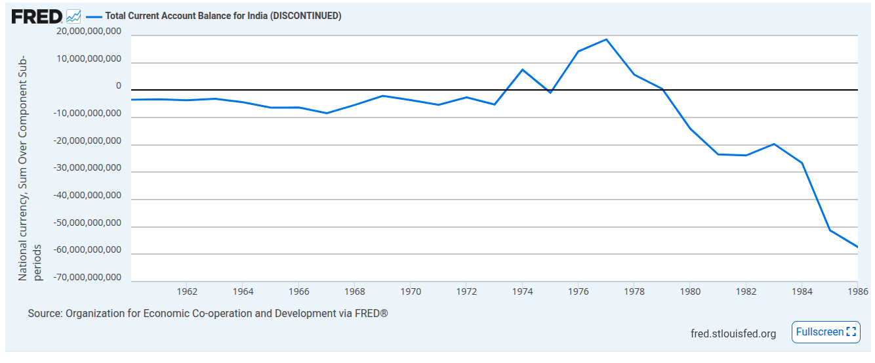The height and width of the screenshot is (363, 875).
Task: Click the 1962 x-axis label
Action: [188, 290]
